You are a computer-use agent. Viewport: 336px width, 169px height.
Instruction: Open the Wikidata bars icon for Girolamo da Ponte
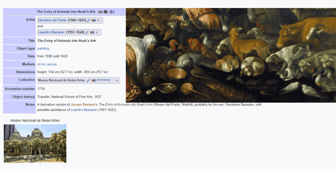(x=94, y=20)
